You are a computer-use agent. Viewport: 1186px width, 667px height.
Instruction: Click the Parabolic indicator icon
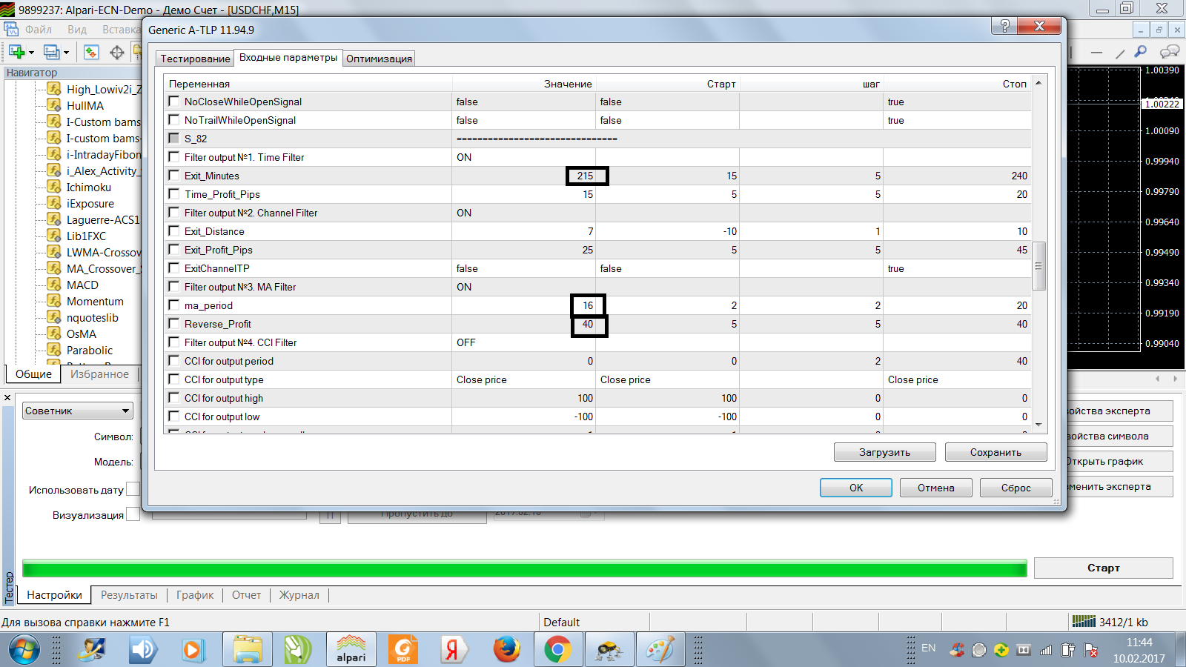(54, 350)
